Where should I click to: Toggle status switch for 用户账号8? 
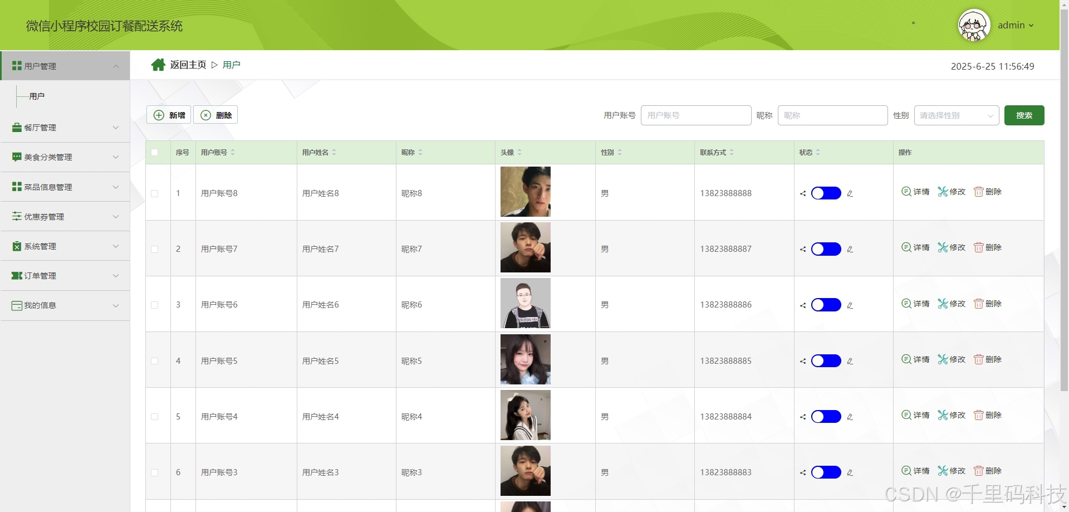click(x=826, y=193)
